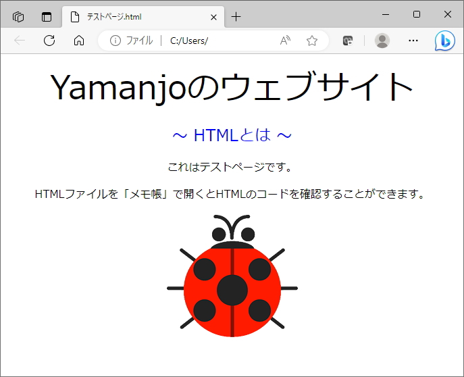Viewport: 464px width, 377px height.
Task: Minimize the browser window
Action: pyautogui.click(x=386, y=14)
